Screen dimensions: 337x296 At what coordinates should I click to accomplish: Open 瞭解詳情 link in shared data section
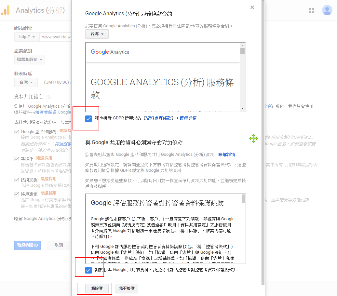pyautogui.click(x=227, y=155)
